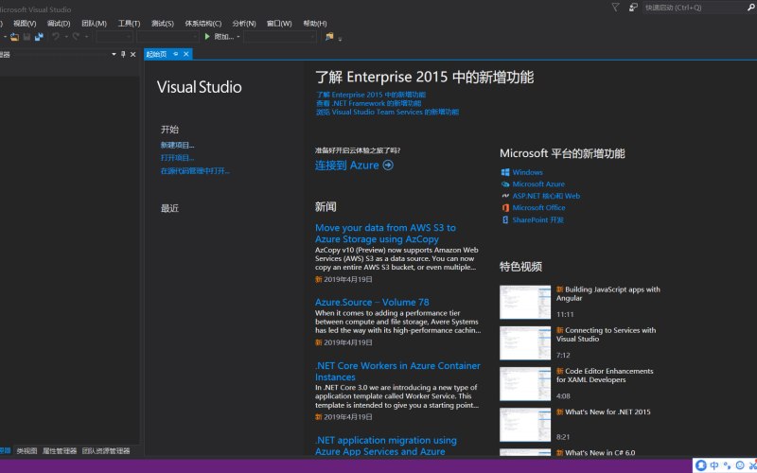The height and width of the screenshot is (473, 757).
Task: Click the 新建项目... link
Action: (178, 145)
